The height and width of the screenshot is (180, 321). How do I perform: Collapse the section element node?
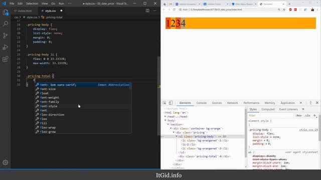(x=168, y=124)
